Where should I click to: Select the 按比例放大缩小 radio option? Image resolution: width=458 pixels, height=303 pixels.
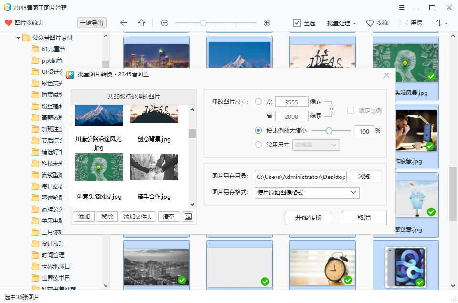[x=258, y=130]
